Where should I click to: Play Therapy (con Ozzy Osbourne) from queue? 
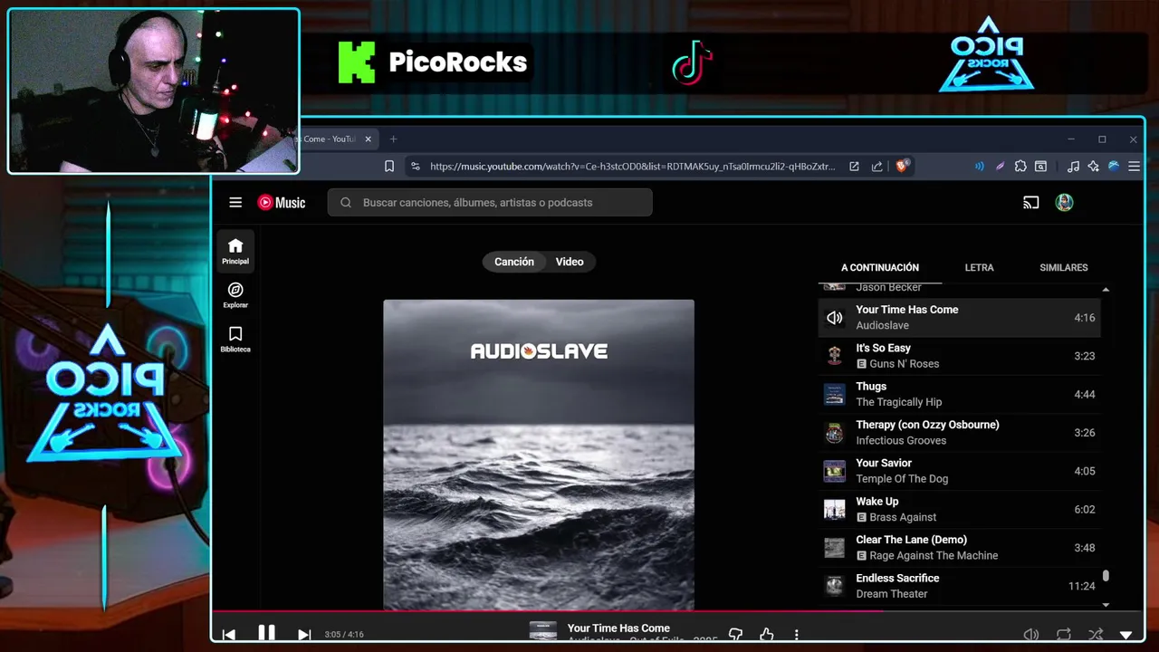tap(959, 433)
